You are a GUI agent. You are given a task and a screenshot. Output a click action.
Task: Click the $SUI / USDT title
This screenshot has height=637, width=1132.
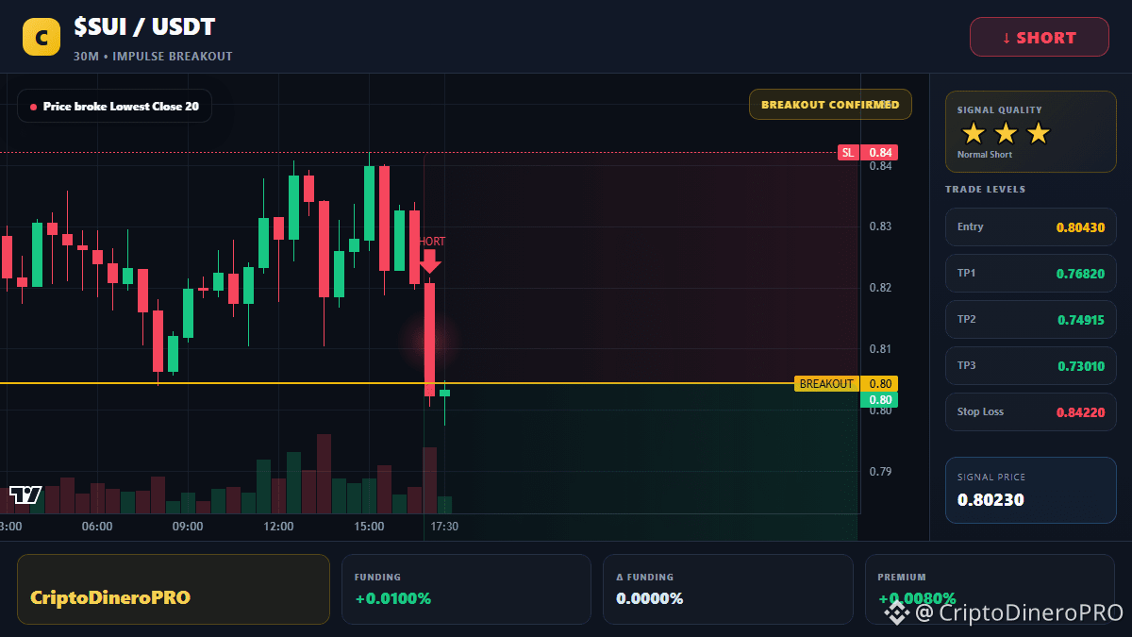pyautogui.click(x=144, y=27)
